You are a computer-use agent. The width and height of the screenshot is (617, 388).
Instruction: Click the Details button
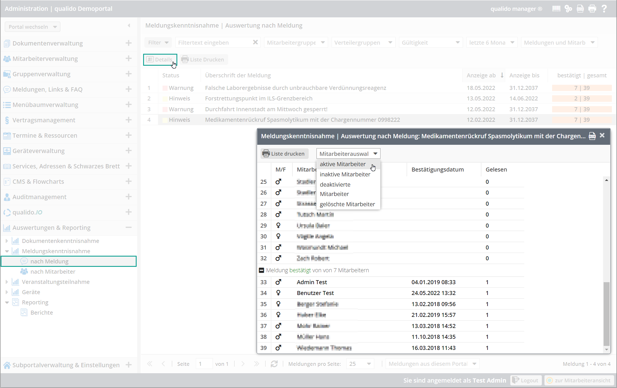coord(160,59)
